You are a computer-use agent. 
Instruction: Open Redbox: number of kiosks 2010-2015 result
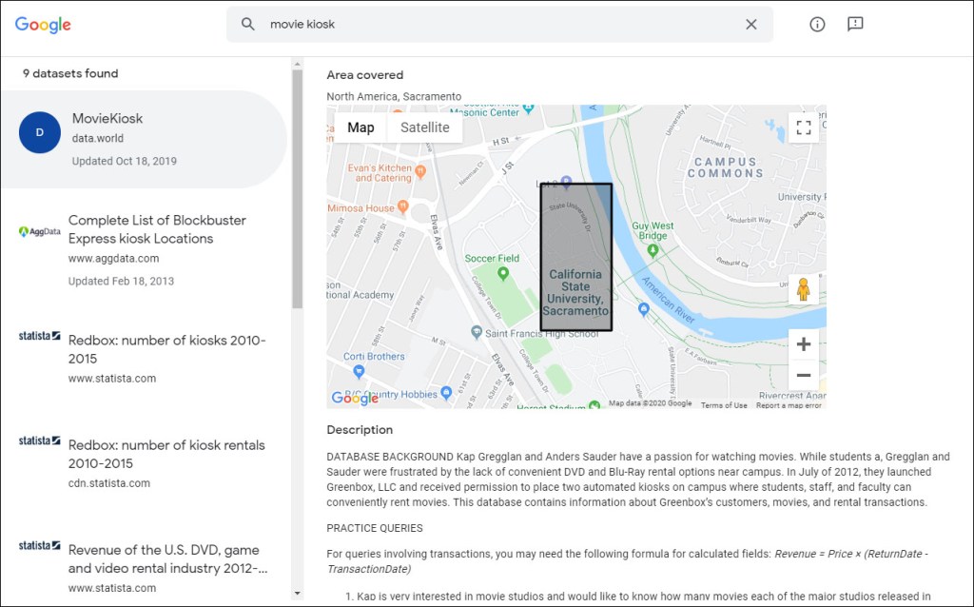pyautogui.click(x=167, y=349)
